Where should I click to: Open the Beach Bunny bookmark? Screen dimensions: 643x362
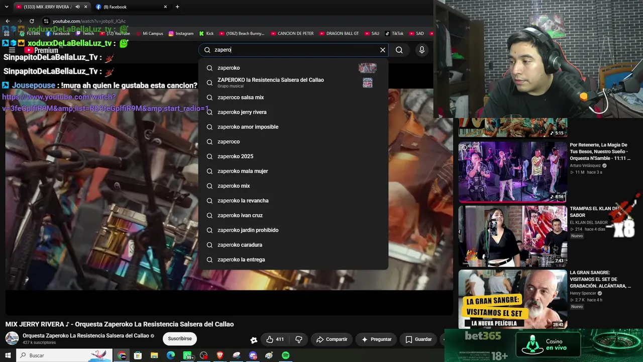tap(242, 34)
